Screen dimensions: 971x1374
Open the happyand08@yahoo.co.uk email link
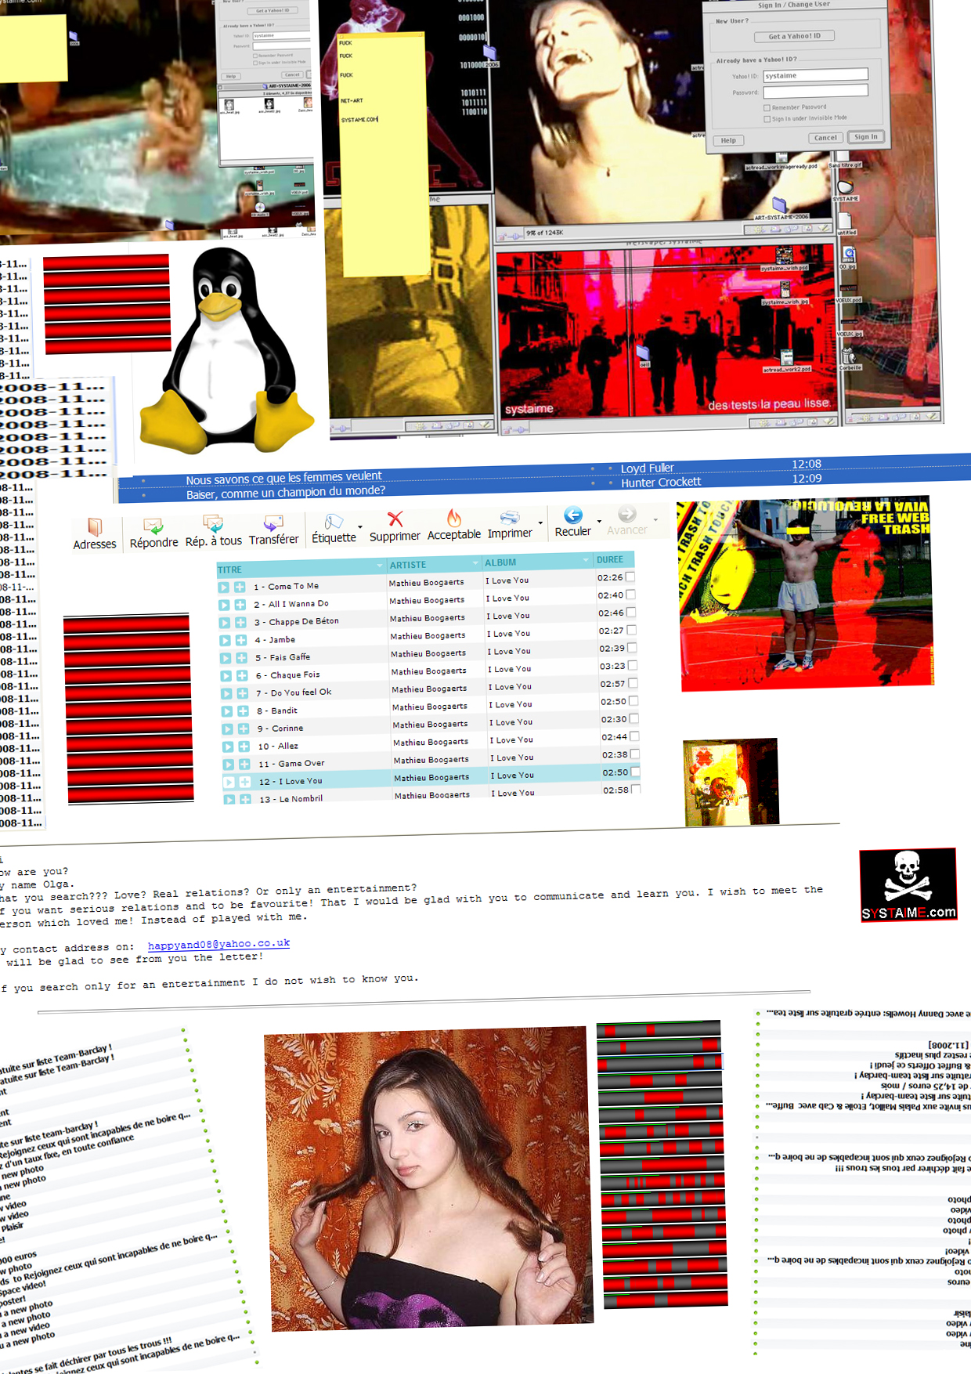[x=218, y=944]
